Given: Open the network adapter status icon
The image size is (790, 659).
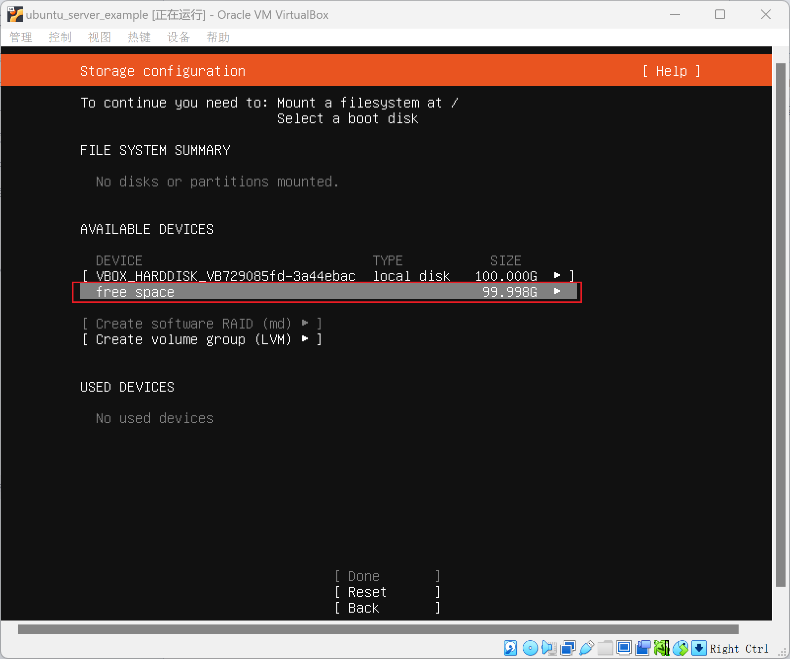Looking at the screenshot, I should [568, 648].
